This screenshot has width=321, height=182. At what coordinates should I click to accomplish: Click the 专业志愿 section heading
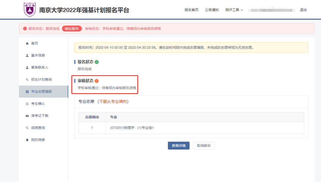pos(86,102)
